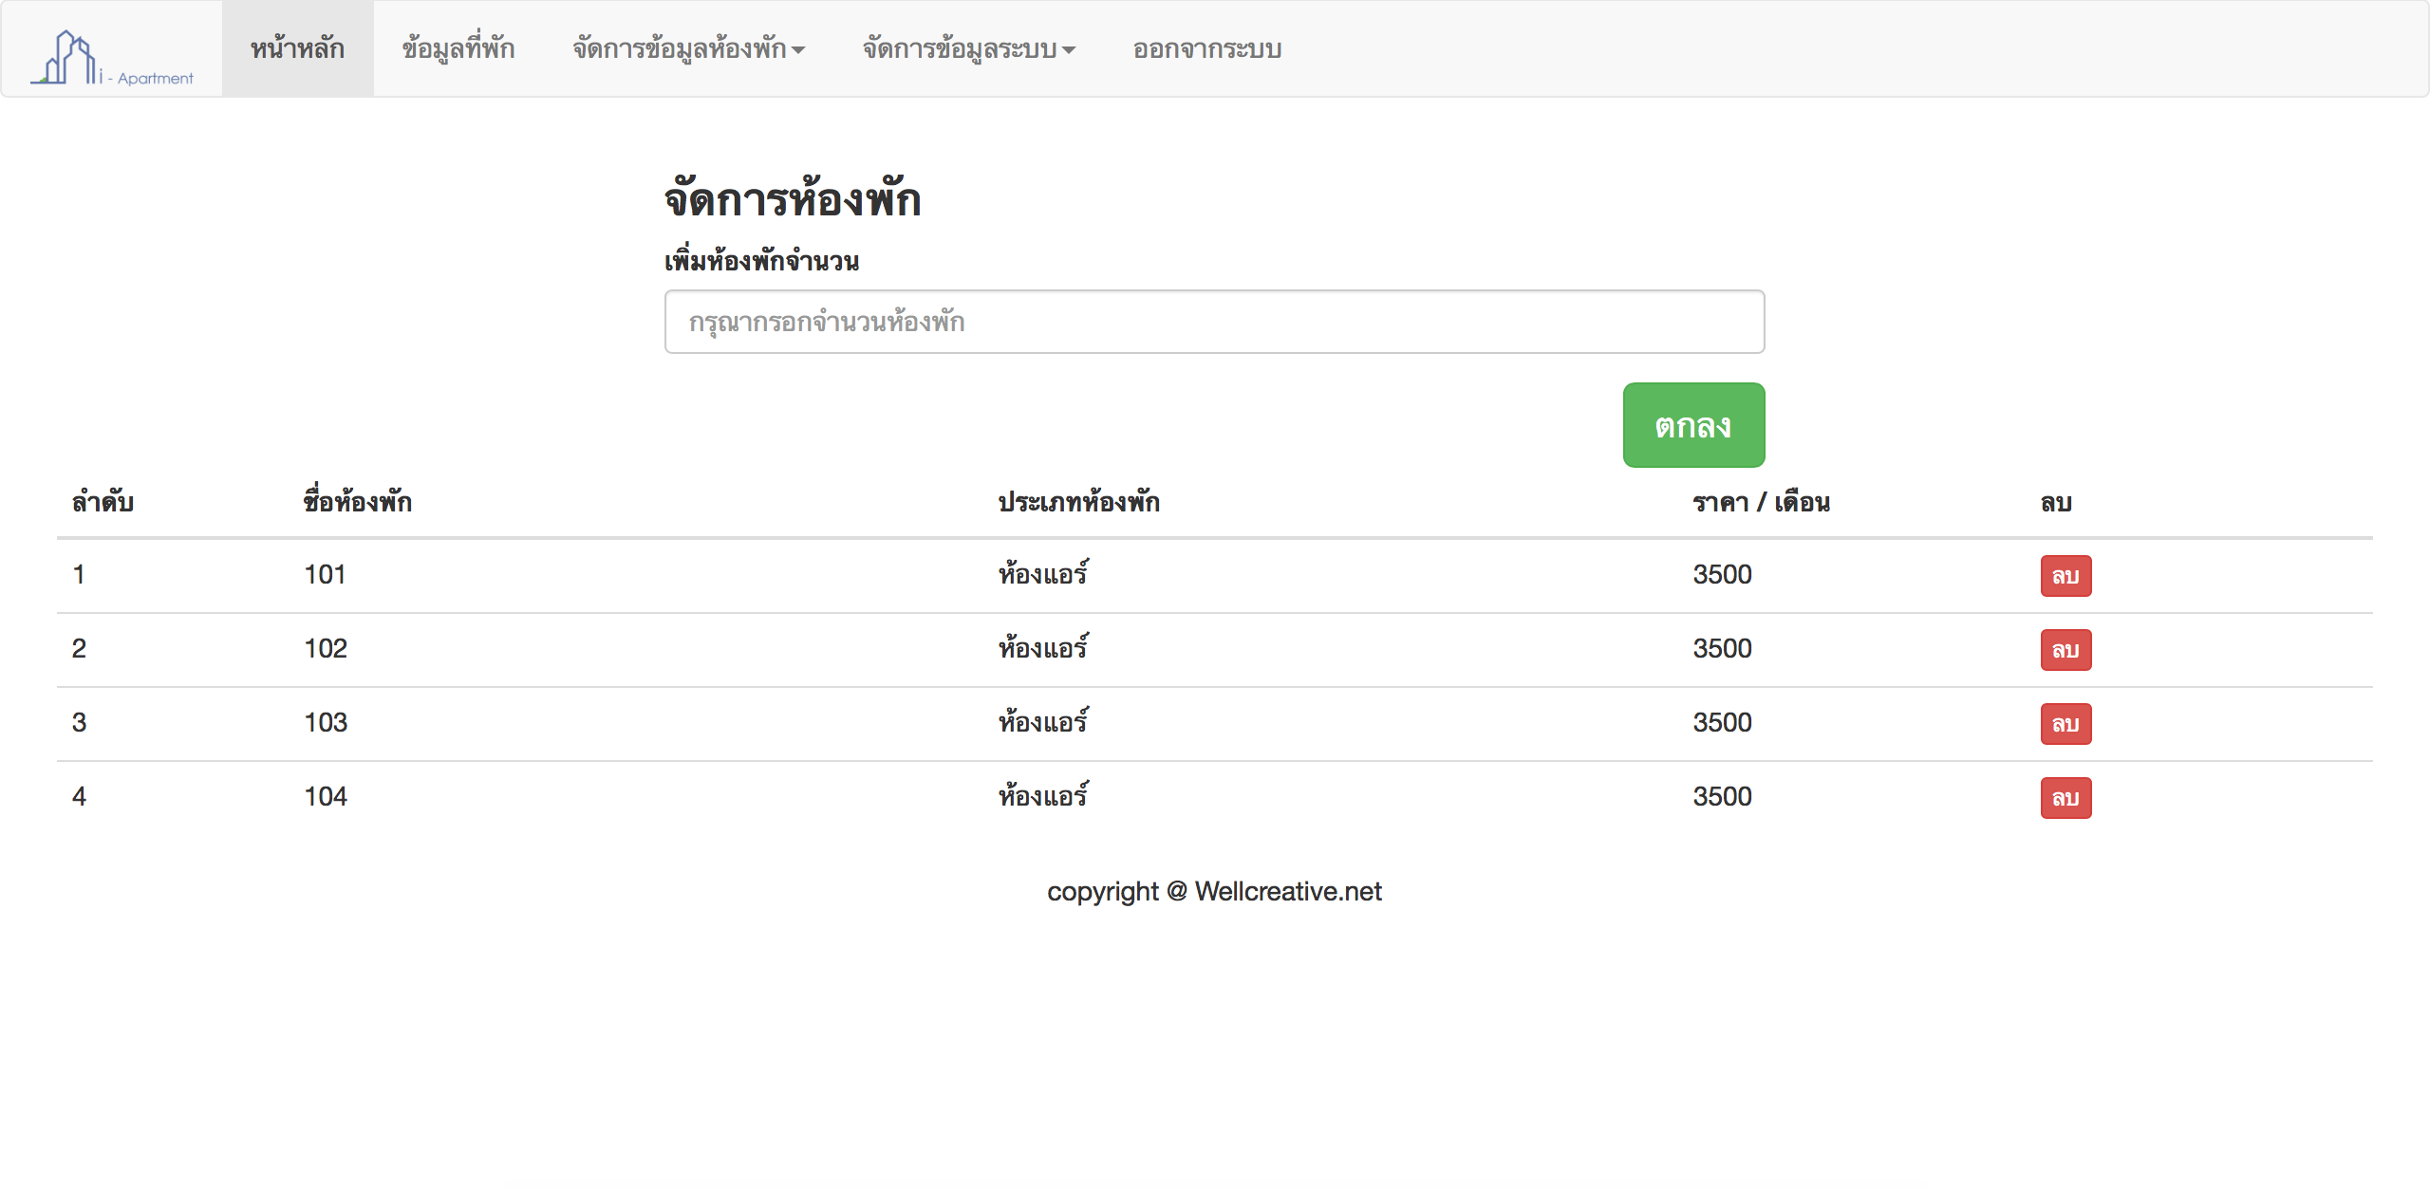Screen dimensions: 2430x1188
Task: Delete room 102 with ลบ button
Action: coord(2065,650)
